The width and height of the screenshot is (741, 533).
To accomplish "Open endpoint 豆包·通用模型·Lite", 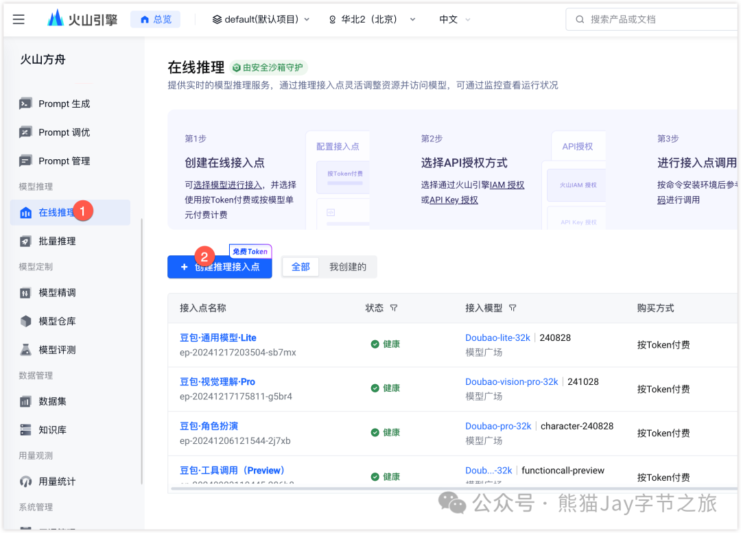I will (218, 338).
